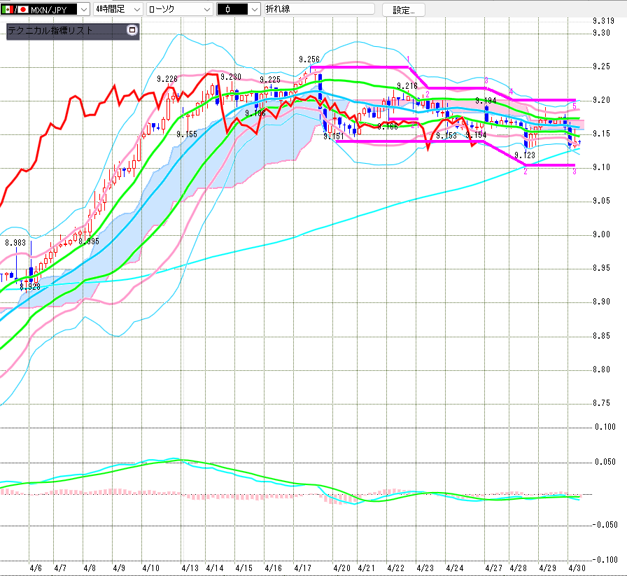Screen dimensions: 627x576
Task: Click the 9.123 low price label
Action: [x=525, y=155]
